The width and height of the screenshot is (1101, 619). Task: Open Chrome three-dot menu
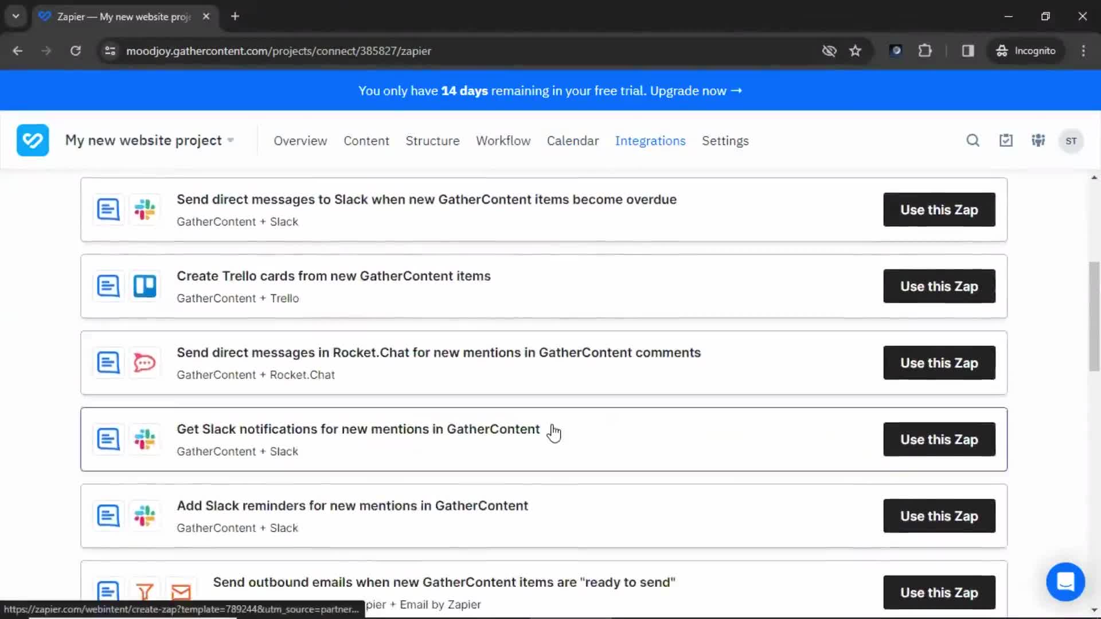[1083, 51]
